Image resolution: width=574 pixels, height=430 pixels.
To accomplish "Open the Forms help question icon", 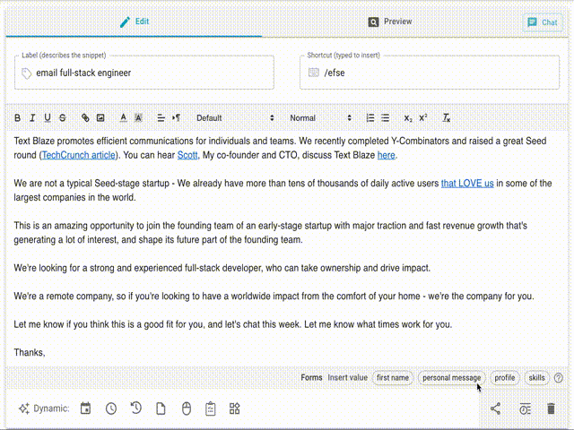I will 558,378.
